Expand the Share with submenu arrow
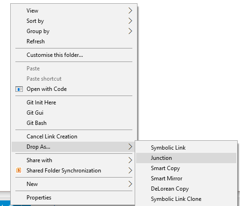The image size is (240, 206). pos(130,160)
